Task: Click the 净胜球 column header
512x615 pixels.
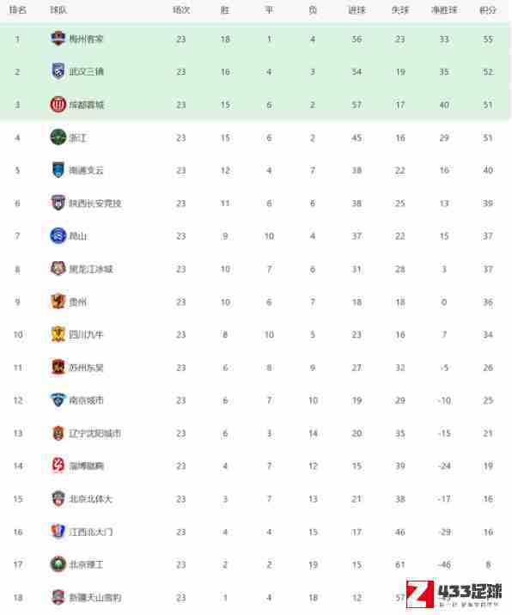Action: coord(444,10)
